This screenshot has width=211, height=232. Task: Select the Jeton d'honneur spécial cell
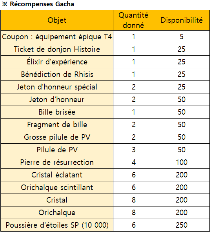57,87
